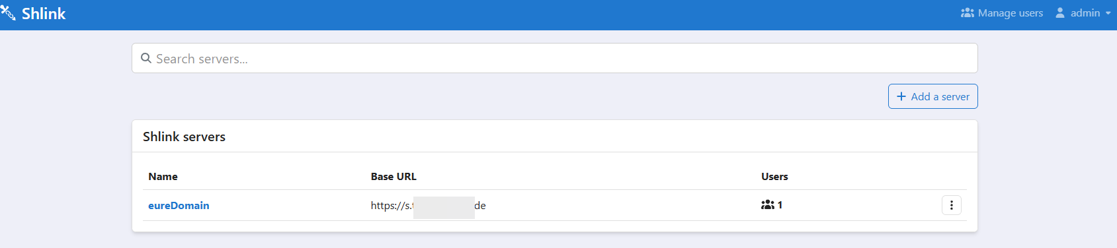Open the eureDomain server link

click(179, 205)
